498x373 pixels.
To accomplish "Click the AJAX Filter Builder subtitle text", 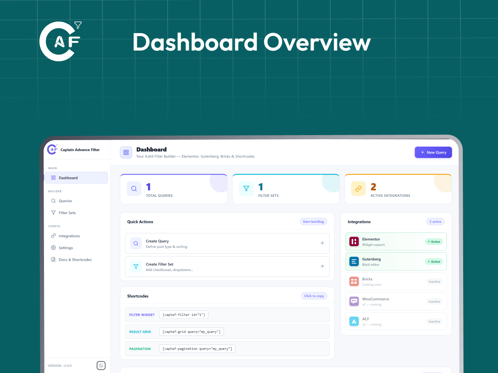I will point(196,156).
